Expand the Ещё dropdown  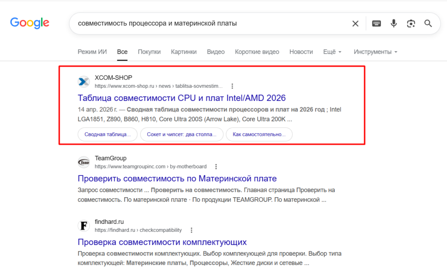click(x=332, y=52)
